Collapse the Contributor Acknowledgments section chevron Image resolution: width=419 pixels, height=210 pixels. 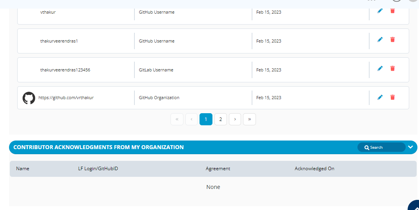coord(411,147)
